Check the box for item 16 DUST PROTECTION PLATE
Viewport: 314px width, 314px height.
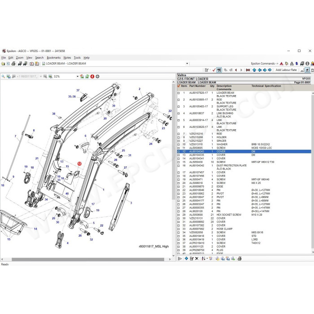pos(179,166)
